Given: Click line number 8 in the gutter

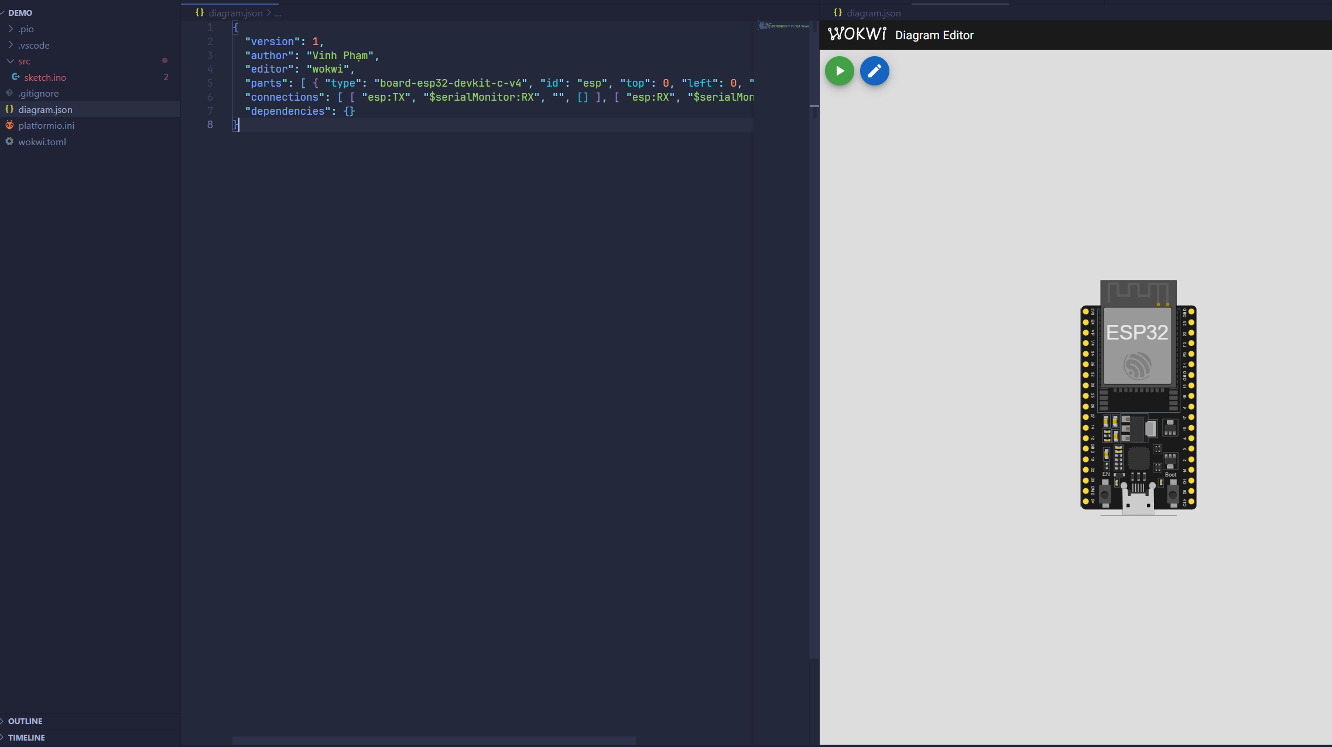Looking at the screenshot, I should tap(210, 125).
